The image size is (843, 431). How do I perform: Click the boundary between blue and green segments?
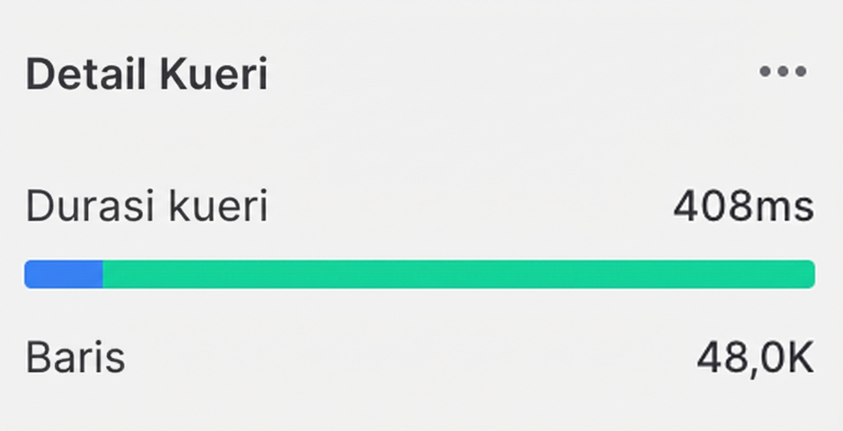point(103,274)
